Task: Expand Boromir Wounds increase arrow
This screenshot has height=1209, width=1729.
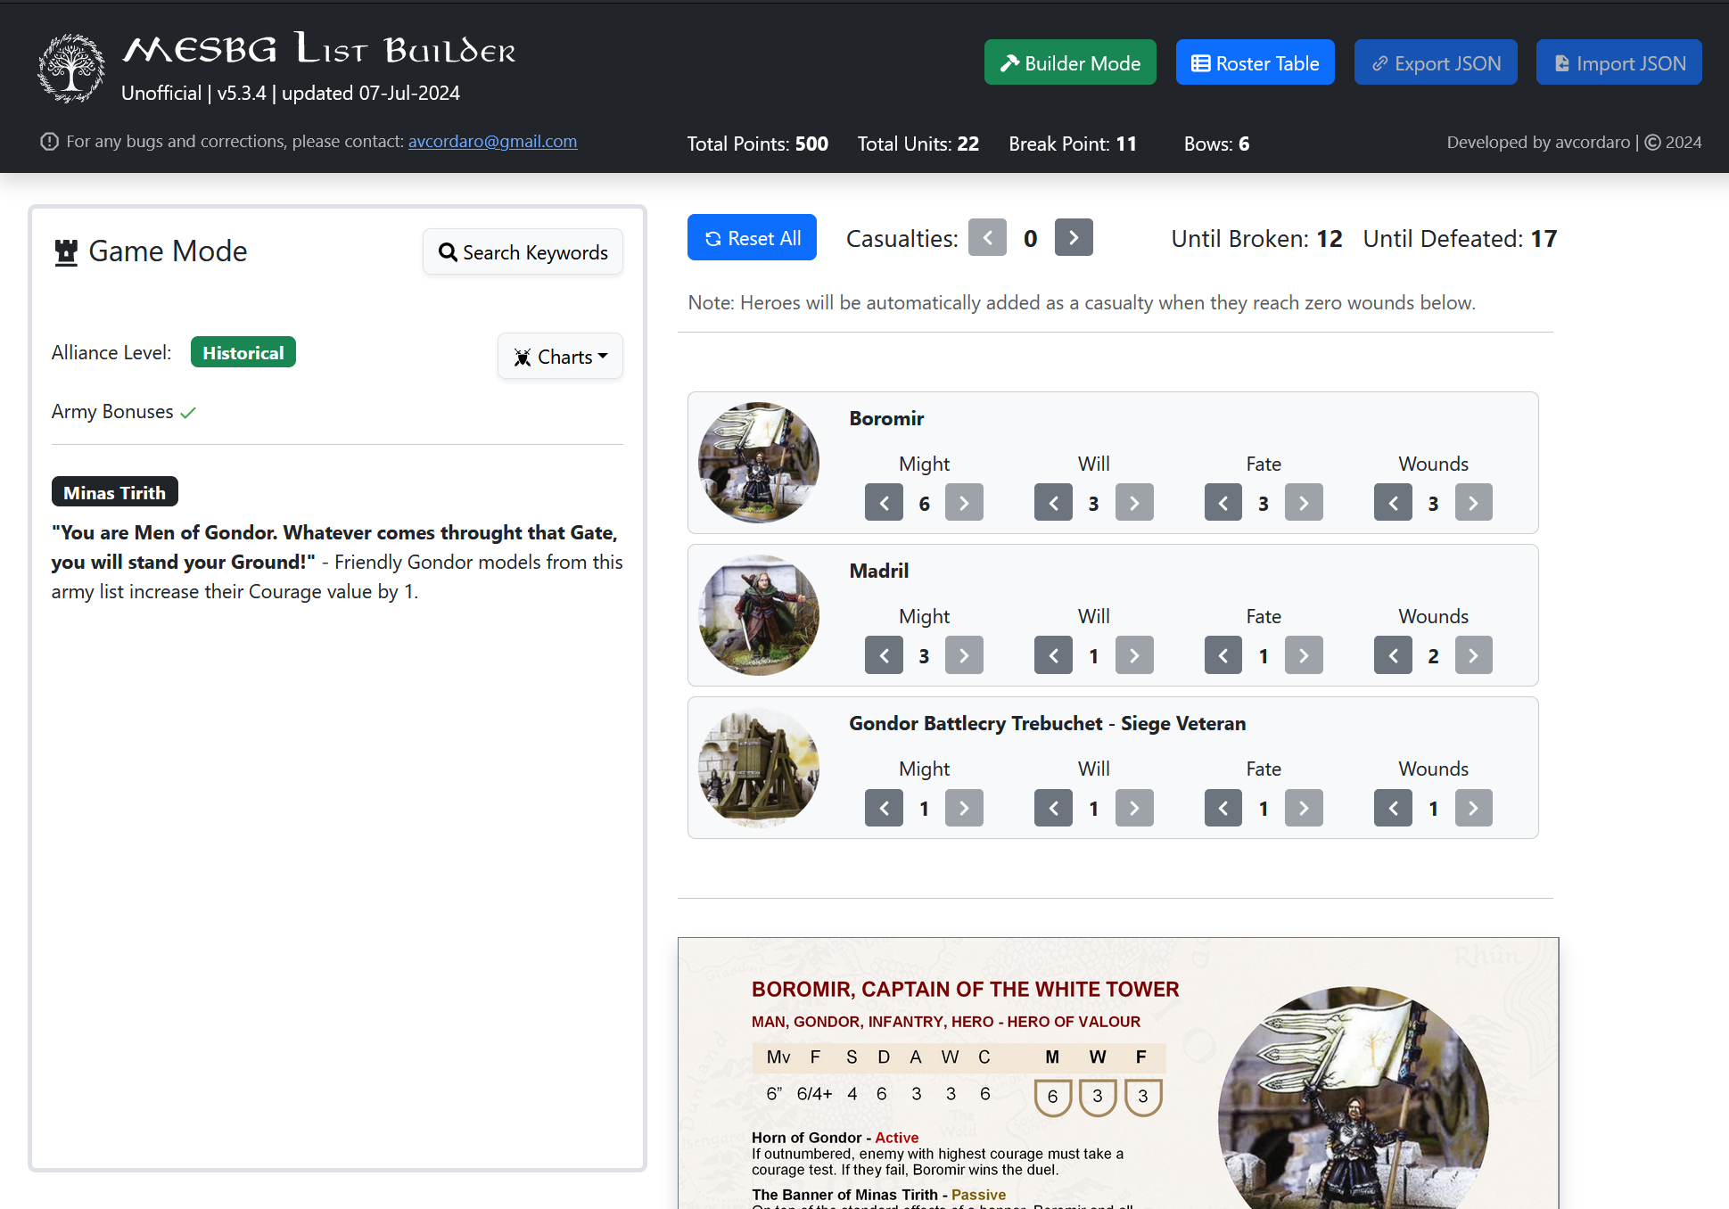Action: 1473,502
